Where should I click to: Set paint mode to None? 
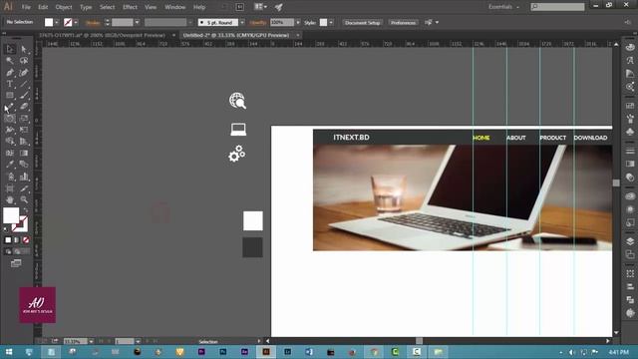pos(26,240)
